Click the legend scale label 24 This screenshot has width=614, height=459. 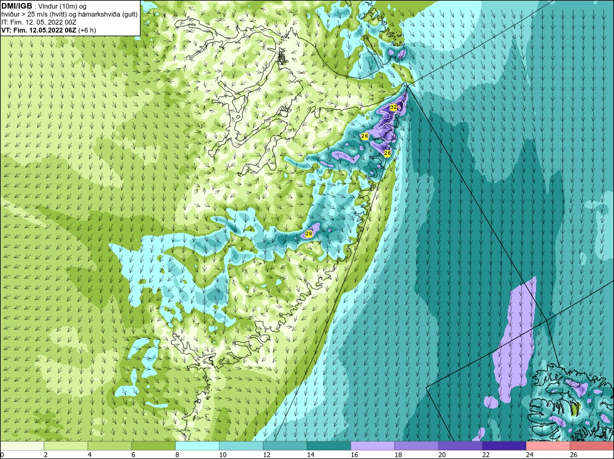529,455
